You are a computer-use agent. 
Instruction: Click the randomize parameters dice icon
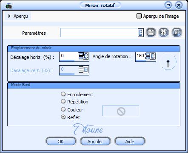[x=164, y=33]
